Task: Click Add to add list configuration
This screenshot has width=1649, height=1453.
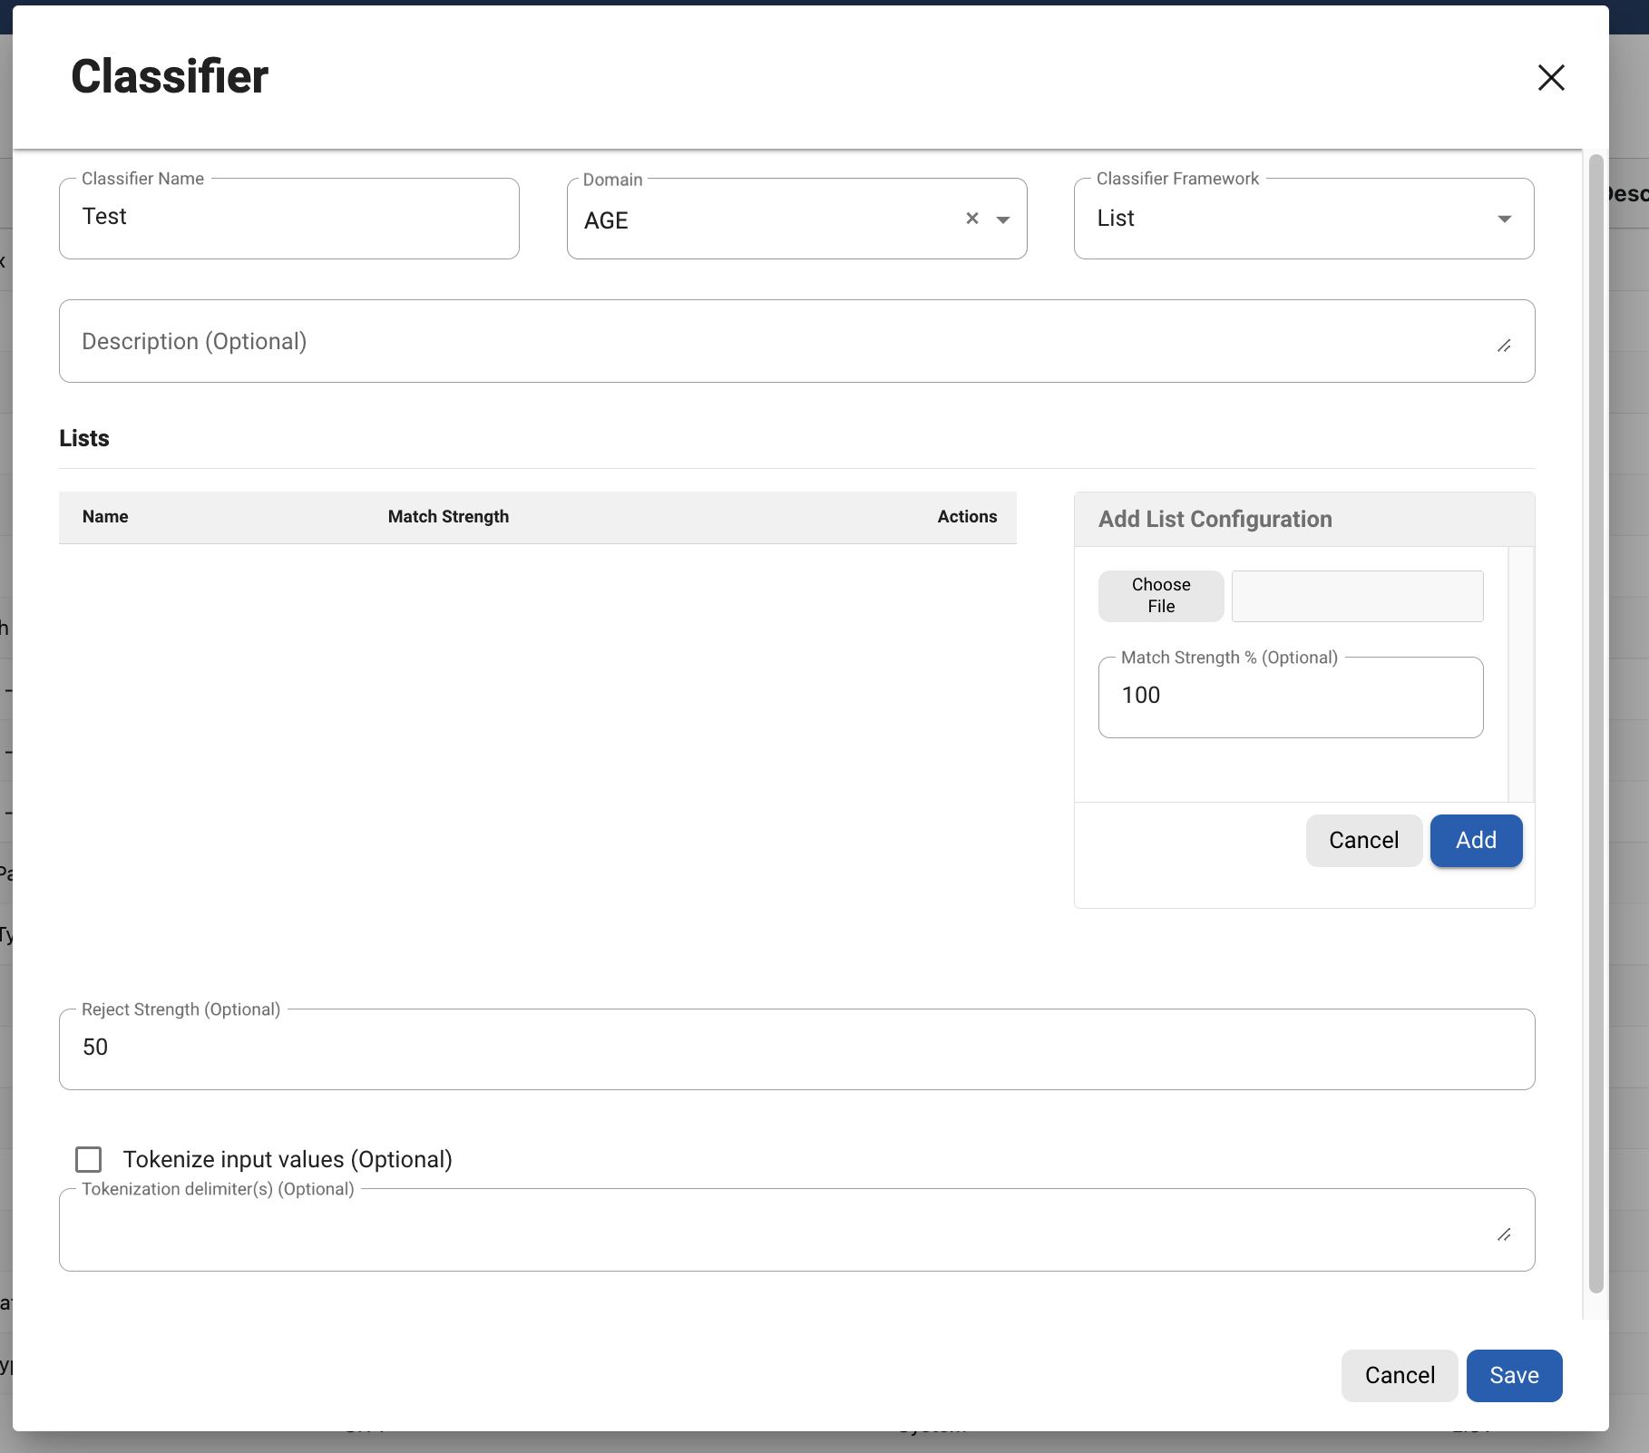Action: coord(1476,841)
